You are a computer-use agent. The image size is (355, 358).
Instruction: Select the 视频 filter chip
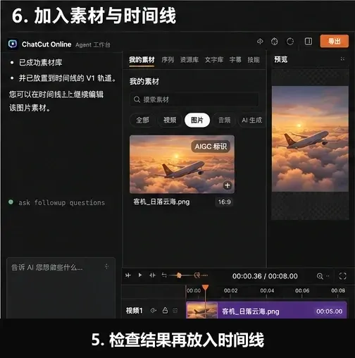coord(170,121)
